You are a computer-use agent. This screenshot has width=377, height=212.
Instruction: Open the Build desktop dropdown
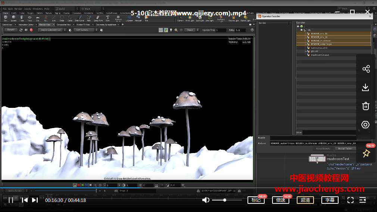click(66, 9)
